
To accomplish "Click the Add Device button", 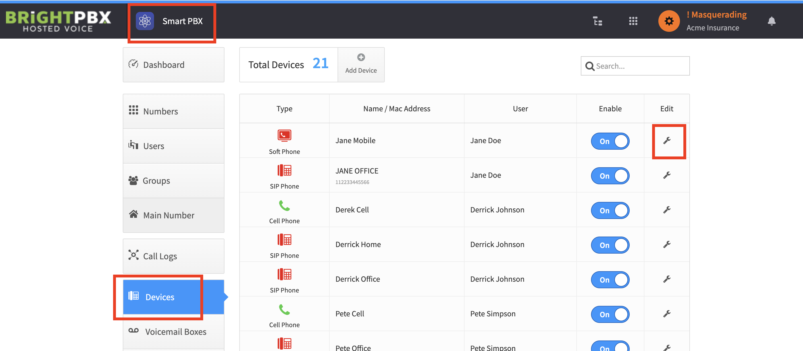I will [x=361, y=65].
